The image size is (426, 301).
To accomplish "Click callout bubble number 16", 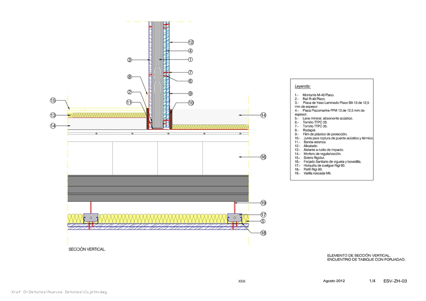I will [263, 157].
